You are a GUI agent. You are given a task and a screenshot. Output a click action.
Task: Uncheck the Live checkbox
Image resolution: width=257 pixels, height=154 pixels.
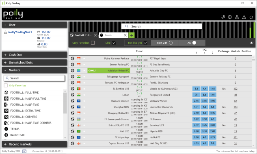click(x=114, y=43)
